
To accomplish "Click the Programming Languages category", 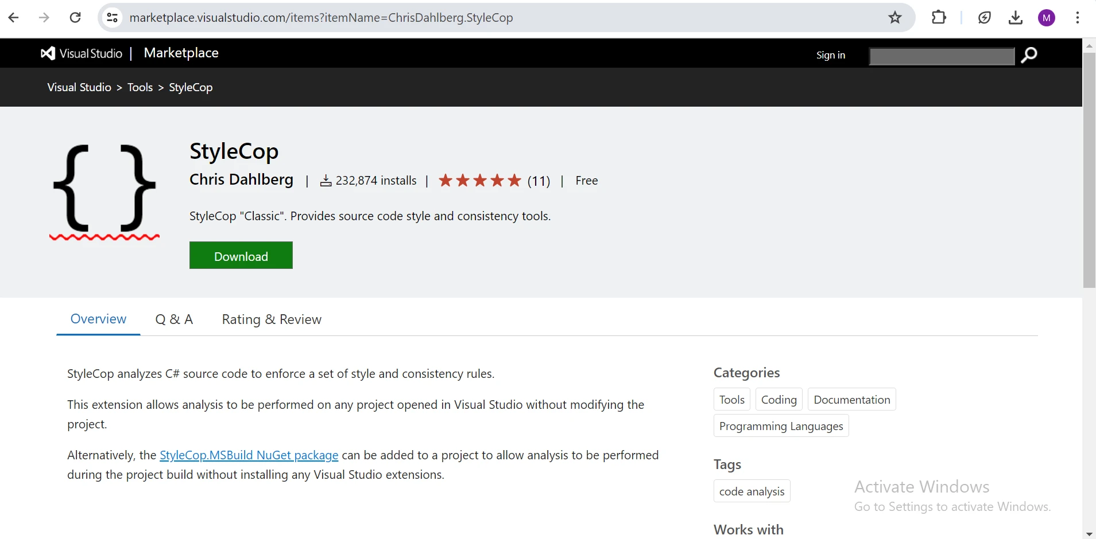I will 781,426.
